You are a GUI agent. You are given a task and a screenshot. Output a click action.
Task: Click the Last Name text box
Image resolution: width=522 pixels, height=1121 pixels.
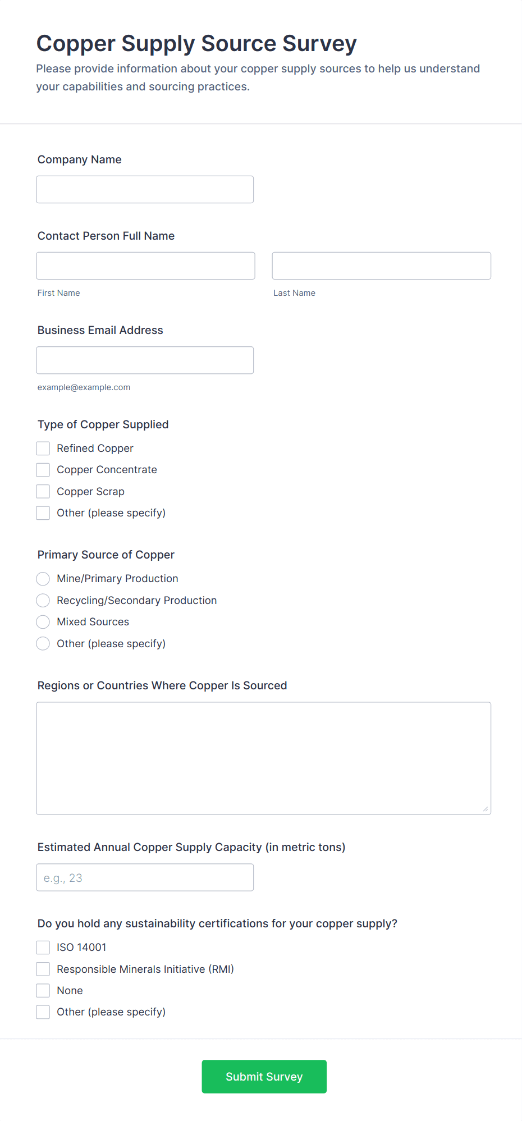coord(381,266)
